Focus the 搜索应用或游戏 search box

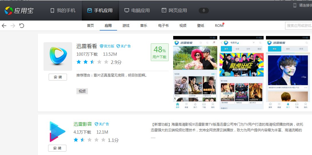[299, 26]
